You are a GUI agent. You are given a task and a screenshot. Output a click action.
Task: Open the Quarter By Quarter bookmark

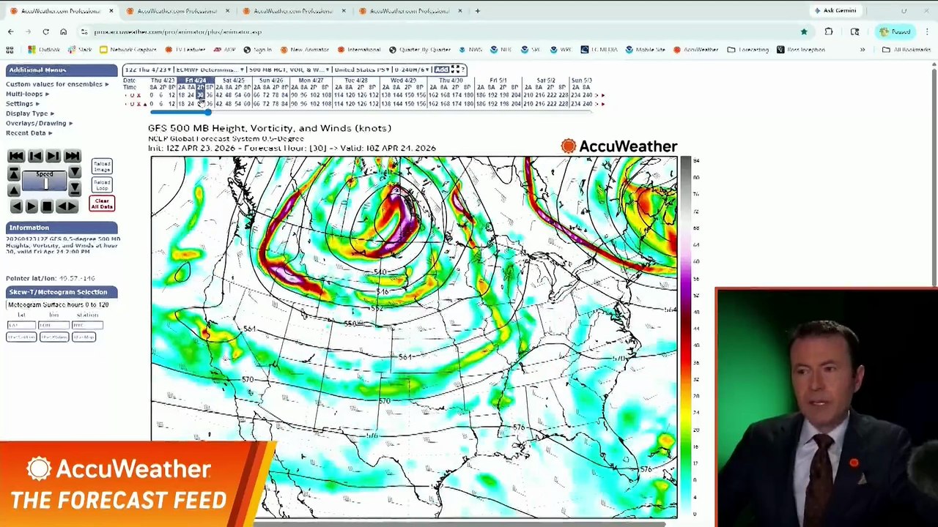[420, 50]
